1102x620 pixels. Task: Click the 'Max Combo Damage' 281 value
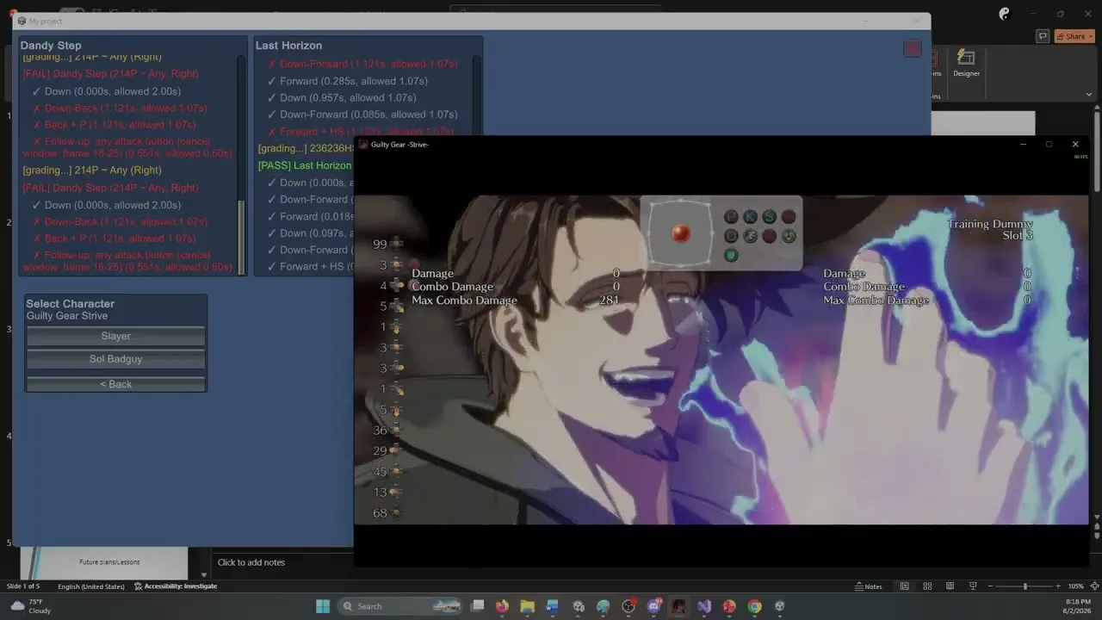pyautogui.click(x=610, y=301)
